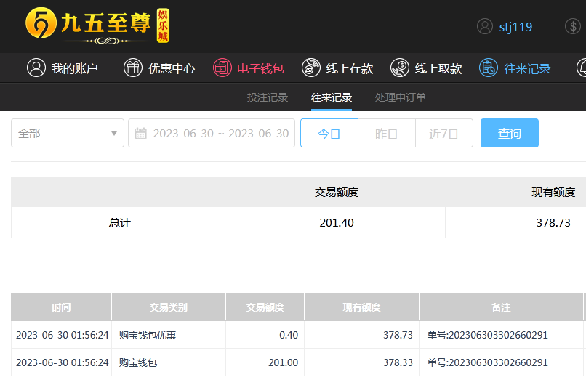Click the 往来记录 document icon in the navigation
The width and height of the screenshot is (586, 385).
tap(488, 68)
